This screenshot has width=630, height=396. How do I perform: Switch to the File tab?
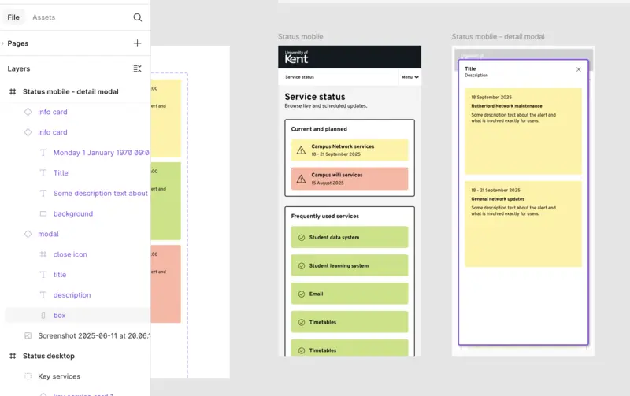point(13,17)
